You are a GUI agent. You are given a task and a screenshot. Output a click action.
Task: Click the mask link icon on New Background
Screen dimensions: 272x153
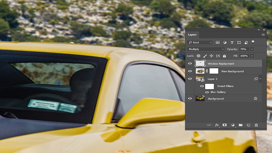click(207, 71)
